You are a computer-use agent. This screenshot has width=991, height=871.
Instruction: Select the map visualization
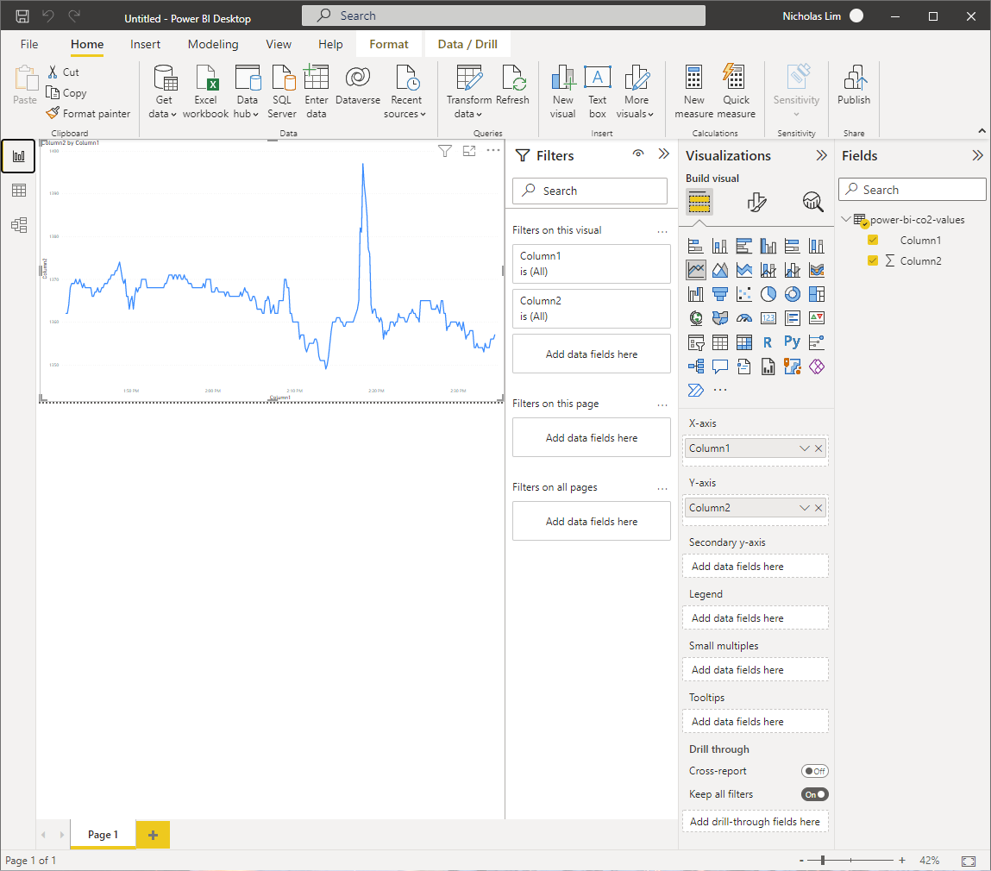695,317
